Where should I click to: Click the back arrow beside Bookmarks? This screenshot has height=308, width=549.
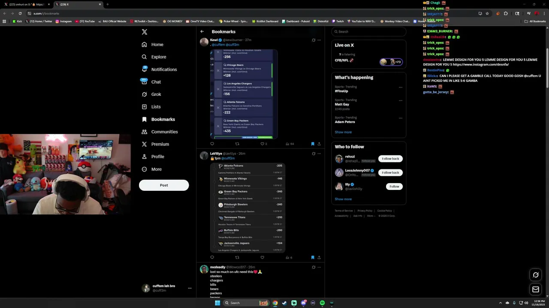tap(202, 32)
